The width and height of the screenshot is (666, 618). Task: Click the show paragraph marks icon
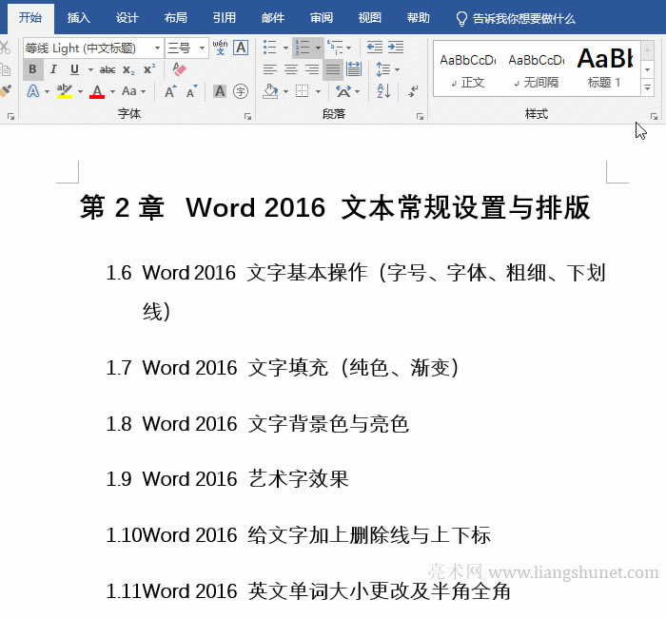(413, 91)
